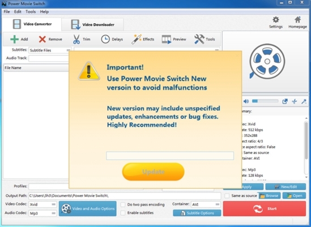
Task: Expand the Subtitle Files dropdown
Action: tap(50, 50)
